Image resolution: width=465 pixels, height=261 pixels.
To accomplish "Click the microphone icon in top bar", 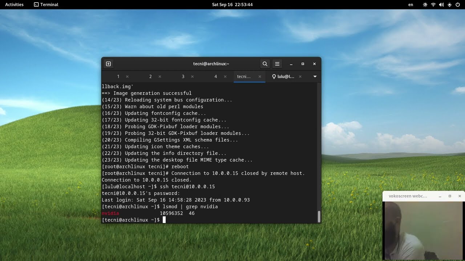I will [x=449, y=5].
